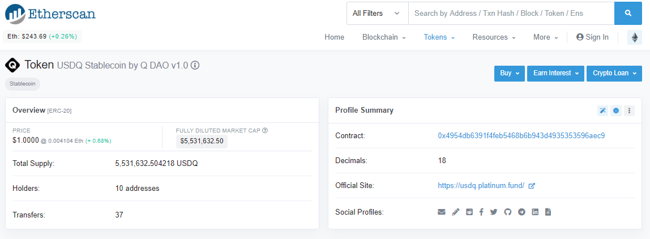Open the Earn Interest dropdown button

click(x=555, y=74)
